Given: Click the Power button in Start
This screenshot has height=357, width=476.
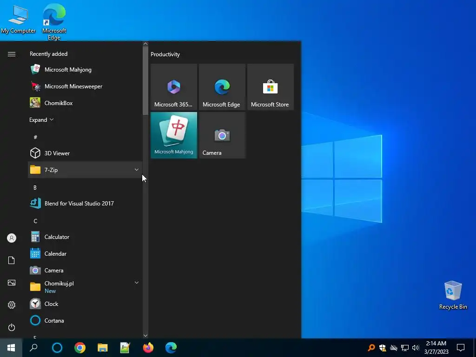Looking at the screenshot, I should (x=12, y=327).
